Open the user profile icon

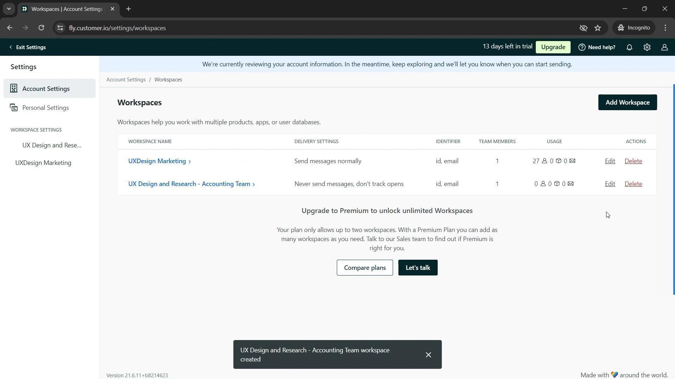(664, 47)
